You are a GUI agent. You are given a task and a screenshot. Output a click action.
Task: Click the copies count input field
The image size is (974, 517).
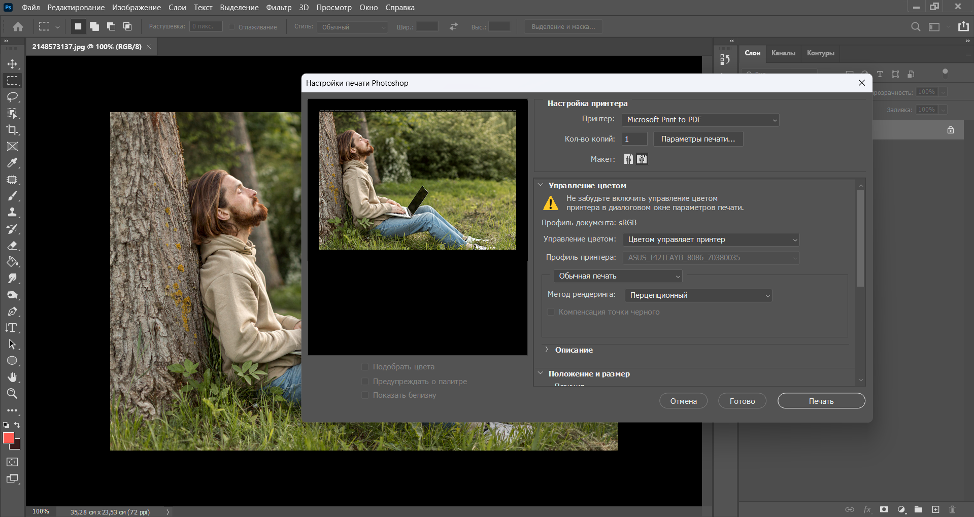click(634, 139)
